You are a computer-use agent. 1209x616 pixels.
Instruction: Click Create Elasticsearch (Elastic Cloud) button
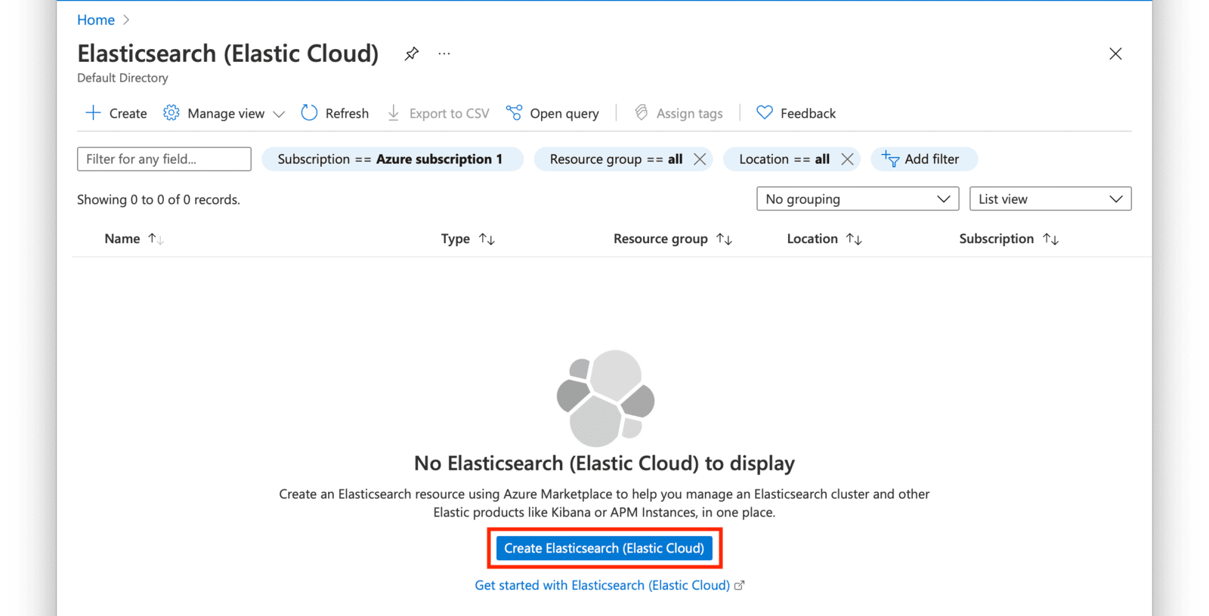click(604, 548)
